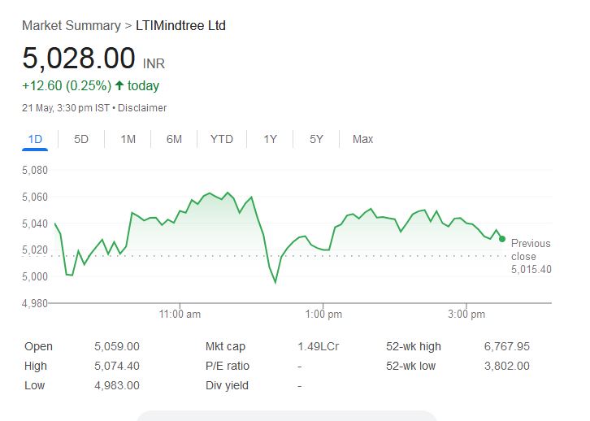
Task: Click the 1:00 pm axis marker
Action: [x=323, y=314]
